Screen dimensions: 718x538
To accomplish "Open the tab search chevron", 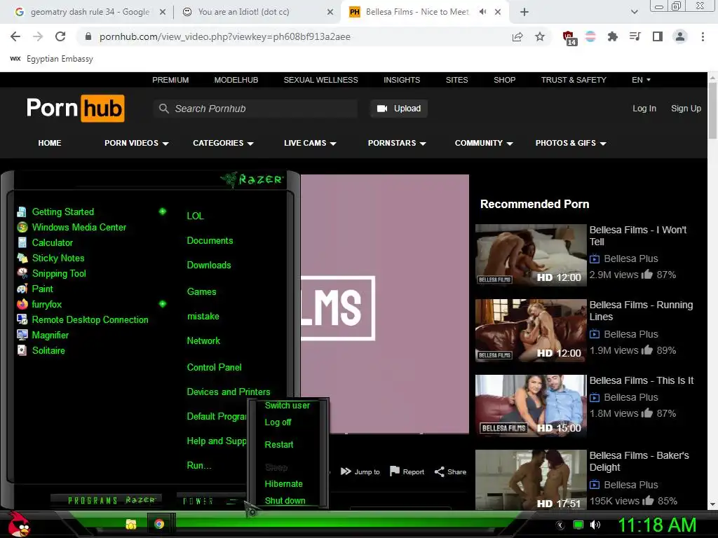I will [634, 12].
